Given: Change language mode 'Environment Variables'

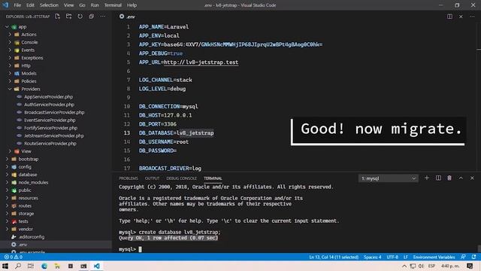Looking at the screenshot, I should tap(434, 257).
